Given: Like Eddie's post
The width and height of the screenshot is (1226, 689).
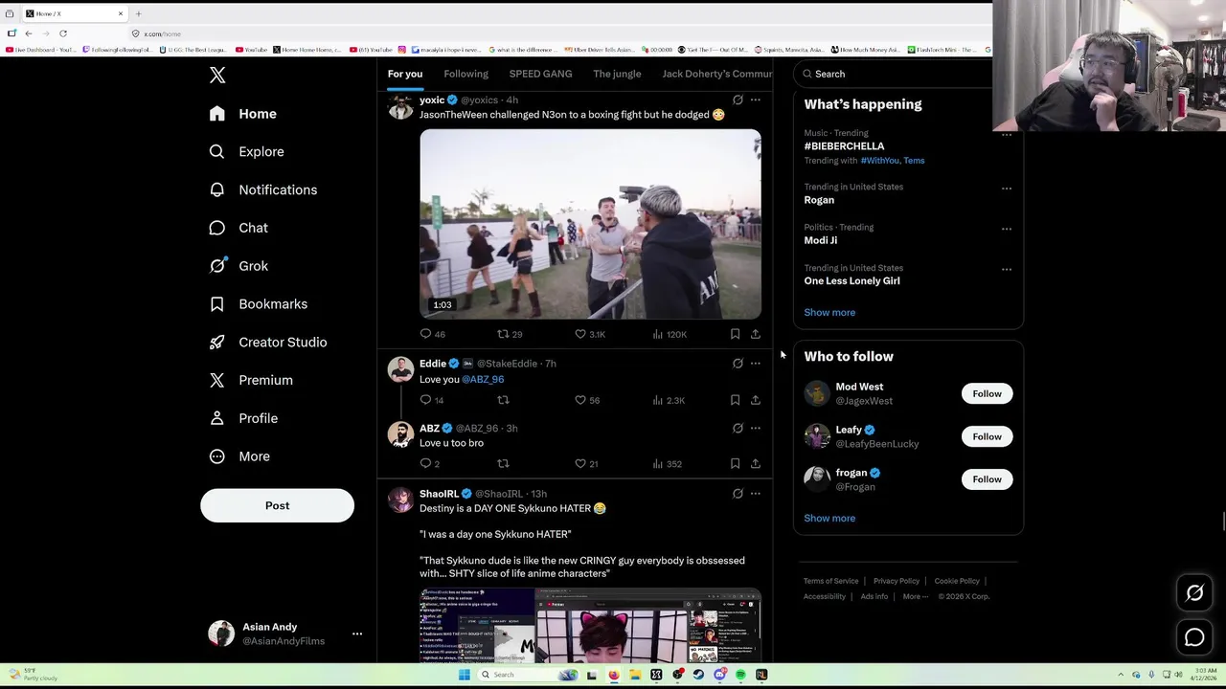Looking at the screenshot, I should (586, 400).
